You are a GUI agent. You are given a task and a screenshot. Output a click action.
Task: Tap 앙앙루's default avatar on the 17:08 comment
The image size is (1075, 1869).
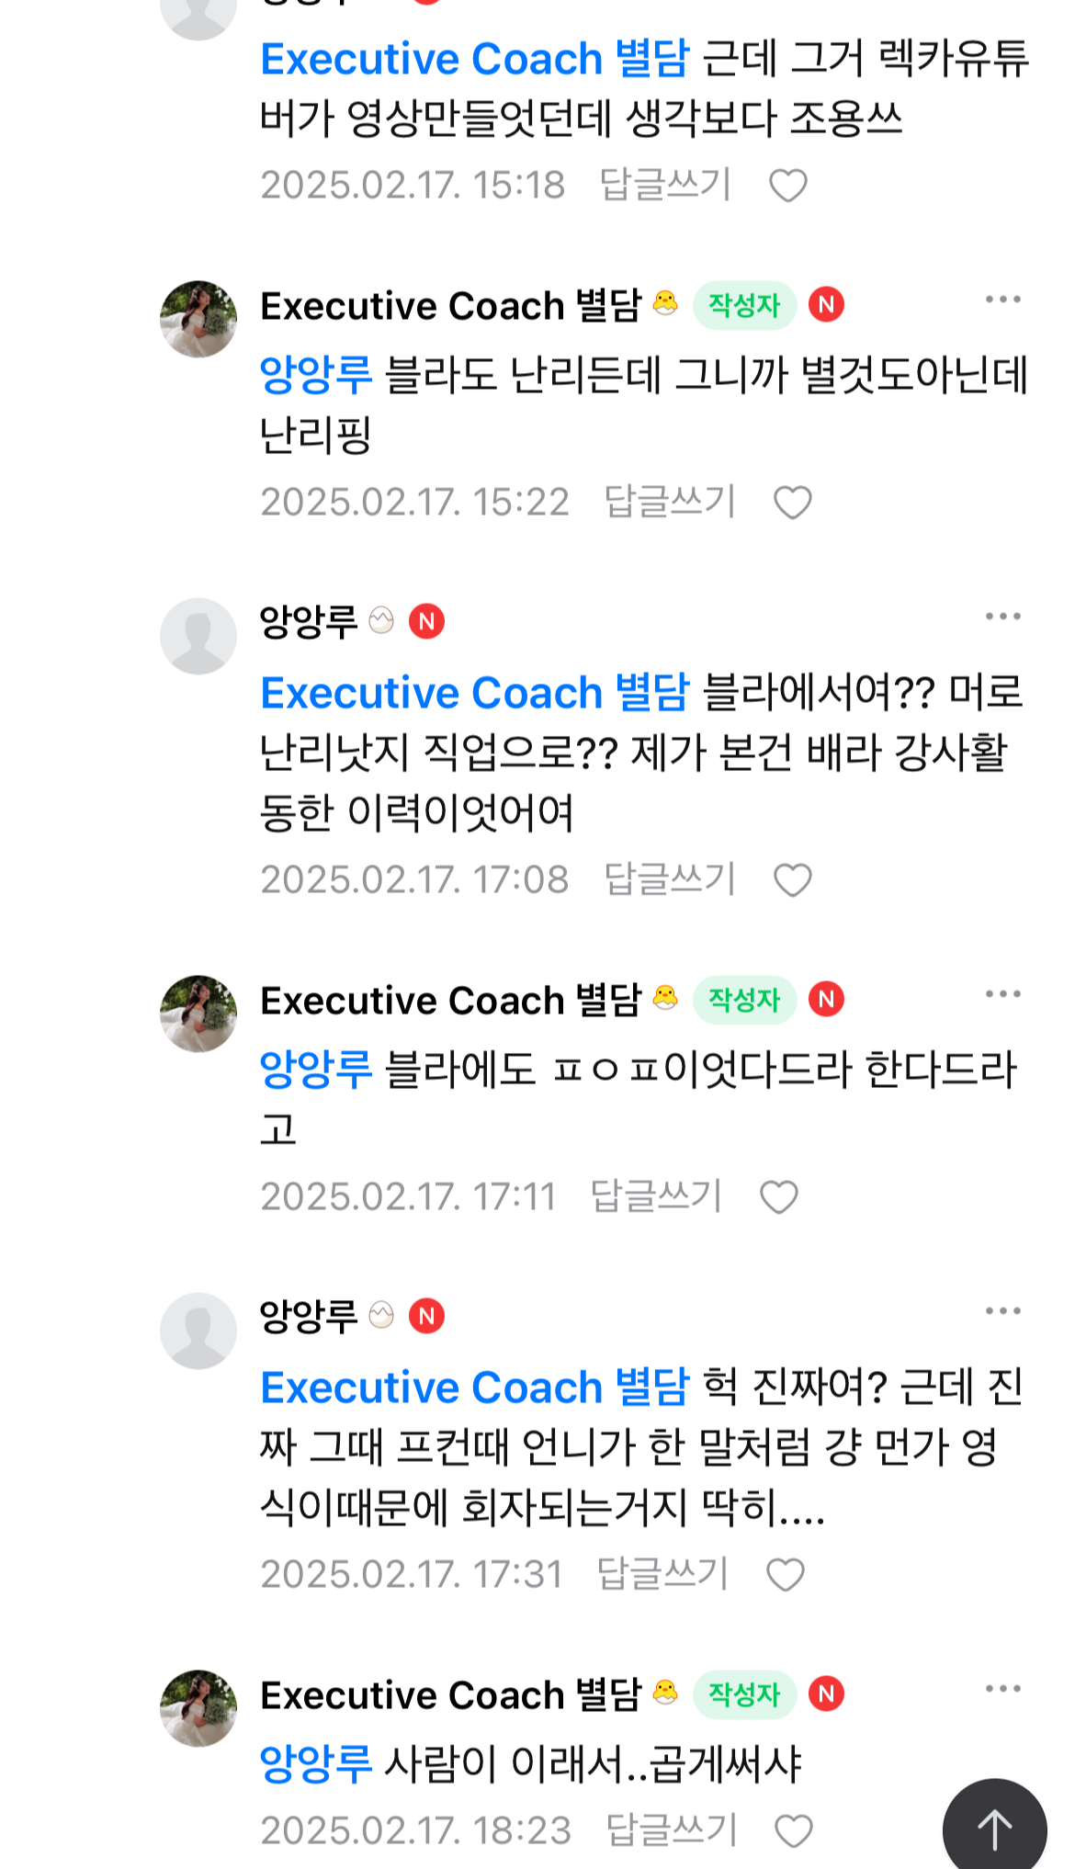(x=198, y=636)
